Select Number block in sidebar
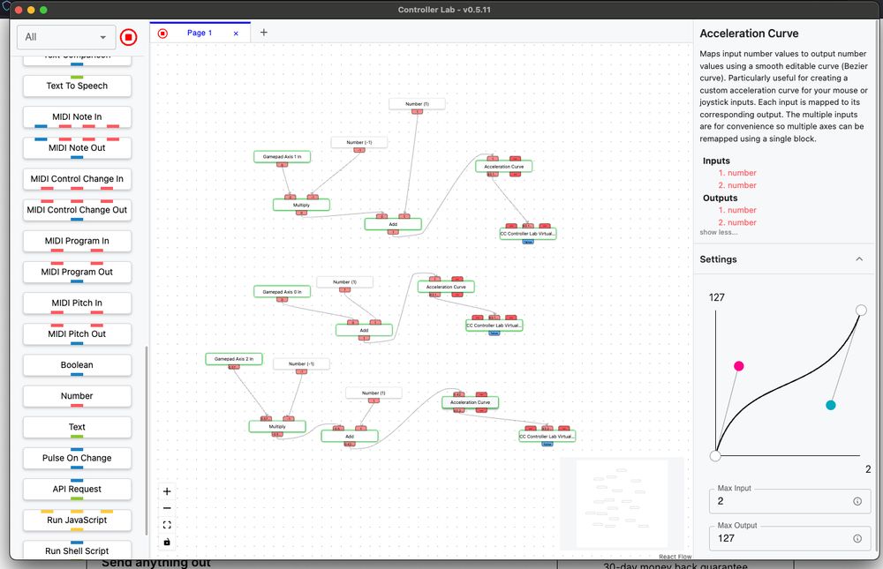The width and height of the screenshot is (883, 569). coord(77,396)
